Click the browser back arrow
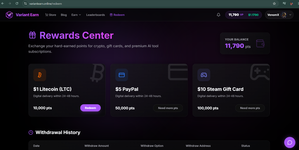Viewport: 299px width, 150px height. pos(3,3)
